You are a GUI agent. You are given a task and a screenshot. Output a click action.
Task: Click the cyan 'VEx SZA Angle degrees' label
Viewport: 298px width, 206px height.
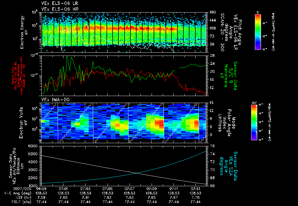(228, 166)
